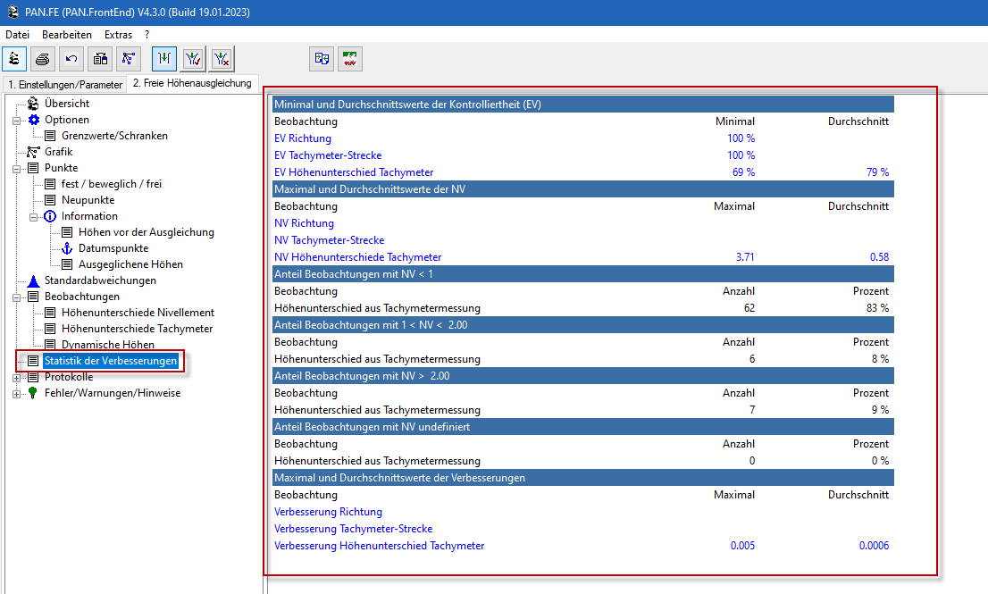Click the undo arrow toolbar icon
988x594 pixels.
point(71,59)
